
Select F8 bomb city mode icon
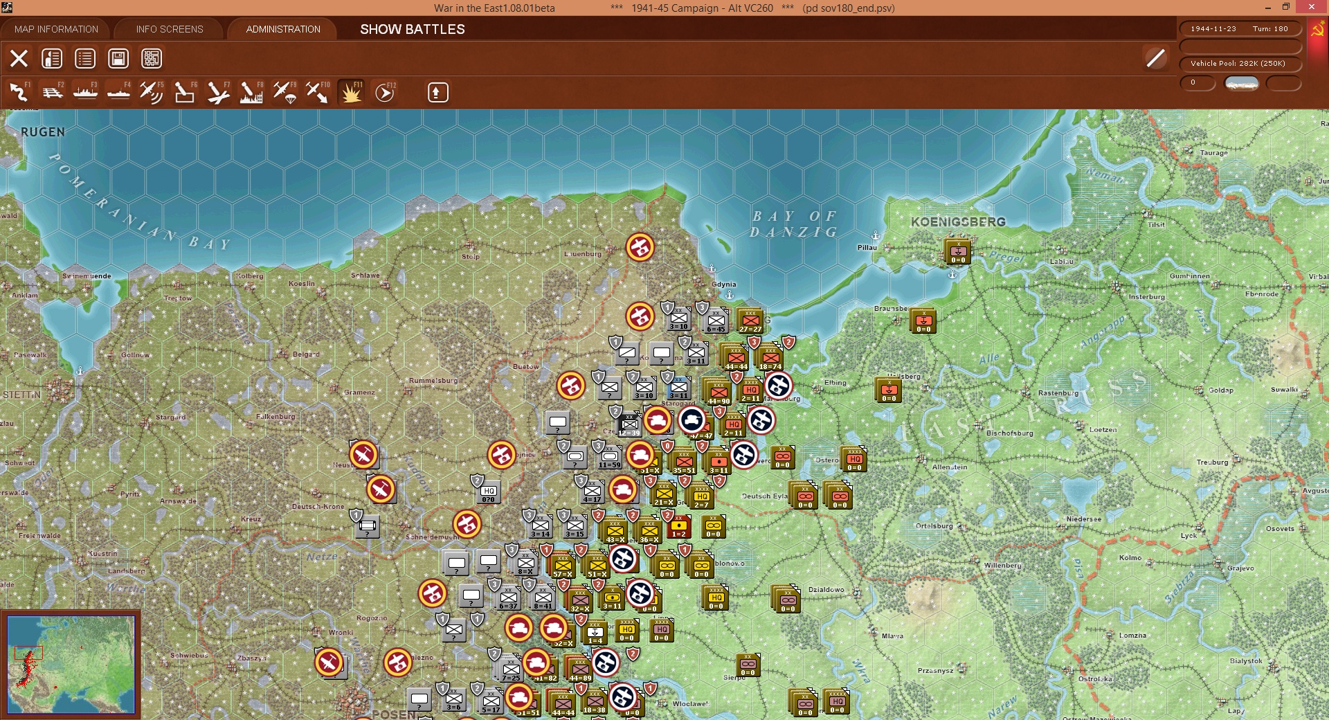pyautogui.click(x=251, y=93)
